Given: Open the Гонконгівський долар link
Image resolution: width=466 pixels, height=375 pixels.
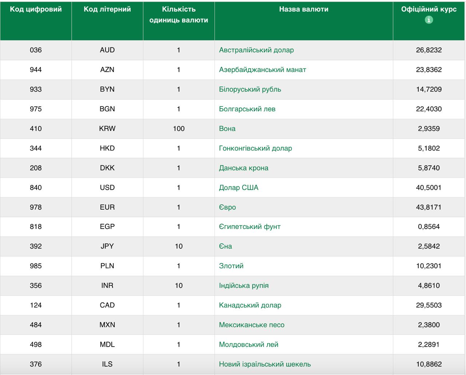Looking at the screenshot, I should tap(255, 148).
